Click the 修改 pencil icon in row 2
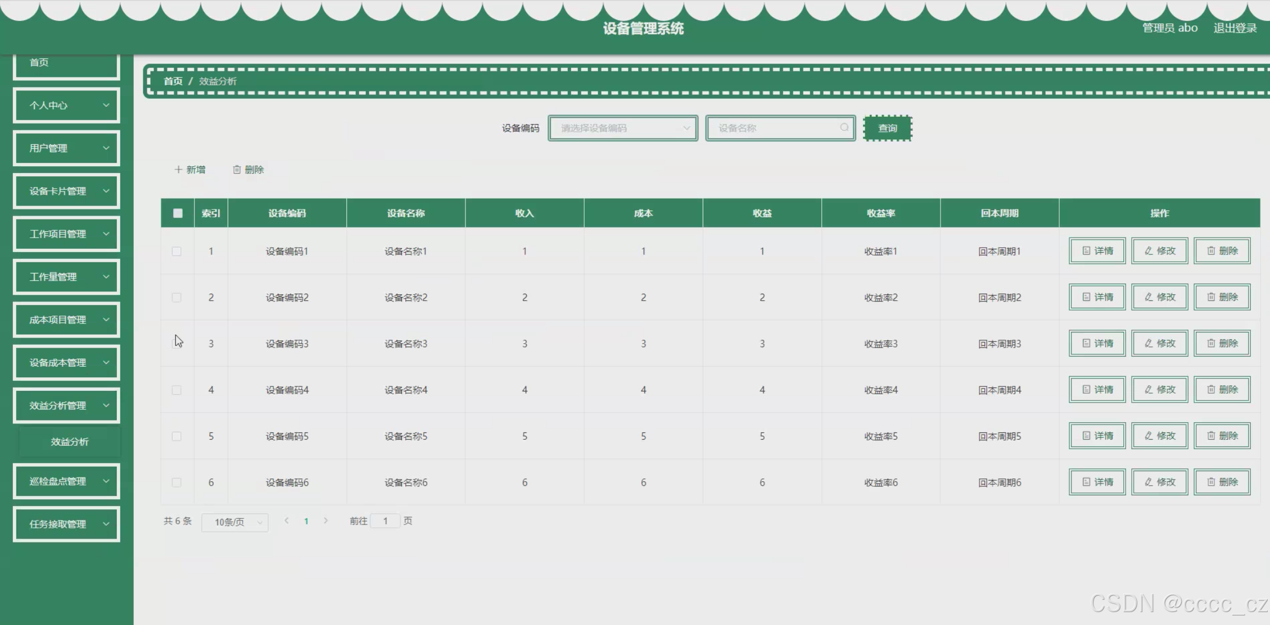The height and width of the screenshot is (625, 1270). point(1149,296)
